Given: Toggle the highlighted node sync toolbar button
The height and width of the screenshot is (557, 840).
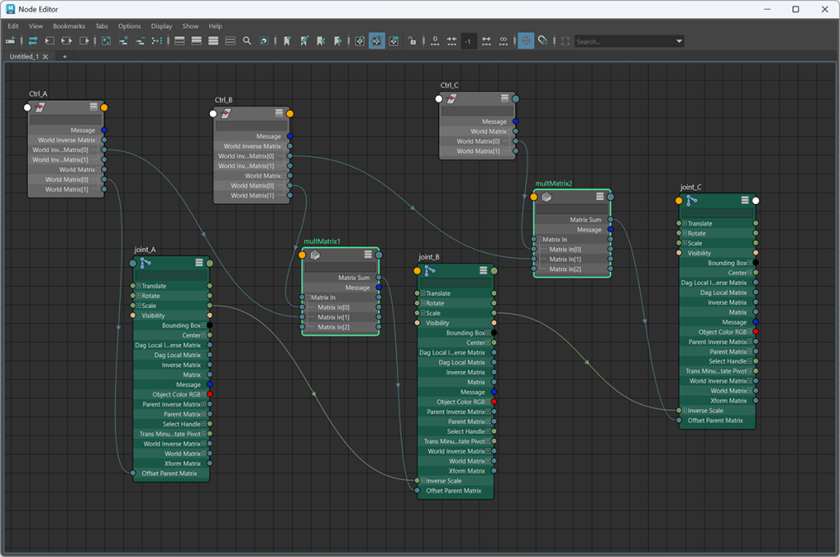Looking at the screenshot, I should coord(377,41).
